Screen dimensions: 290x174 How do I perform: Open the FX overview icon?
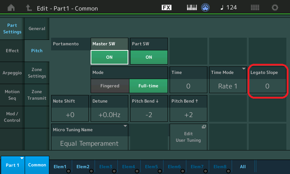[x=166, y=8]
